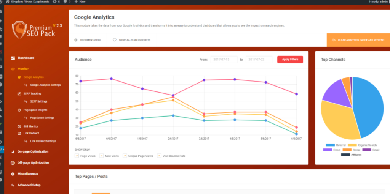Open the Link Redirect page
The image size is (390, 194).
coord(31,133)
